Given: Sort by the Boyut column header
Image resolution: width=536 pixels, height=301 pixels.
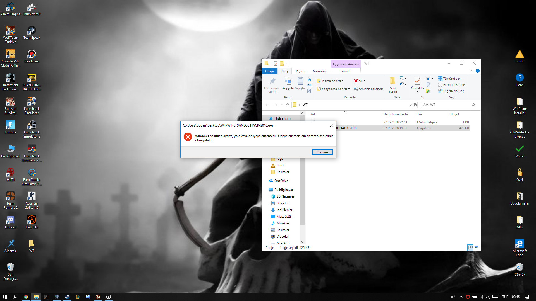Looking at the screenshot, I should [460, 114].
